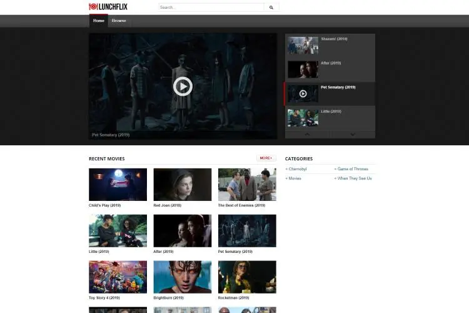This screenshot has height=313, width=469.
Task: Open the Chernobyl category
Action: [x=296, y=169]
